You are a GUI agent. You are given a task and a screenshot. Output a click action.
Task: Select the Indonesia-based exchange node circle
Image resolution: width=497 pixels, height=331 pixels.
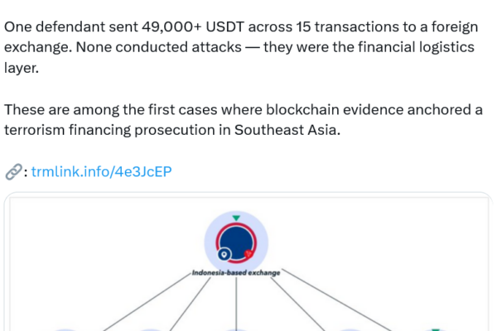pos(236,240)
